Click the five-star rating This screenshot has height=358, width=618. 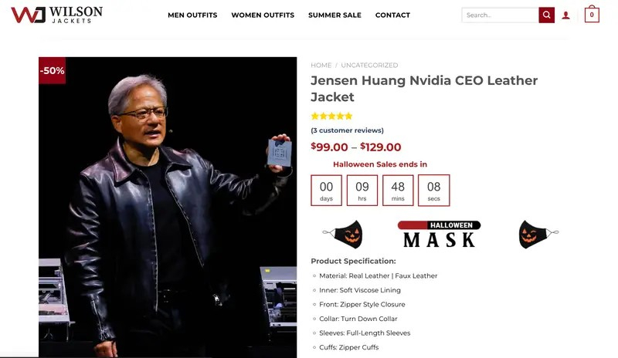331,117
